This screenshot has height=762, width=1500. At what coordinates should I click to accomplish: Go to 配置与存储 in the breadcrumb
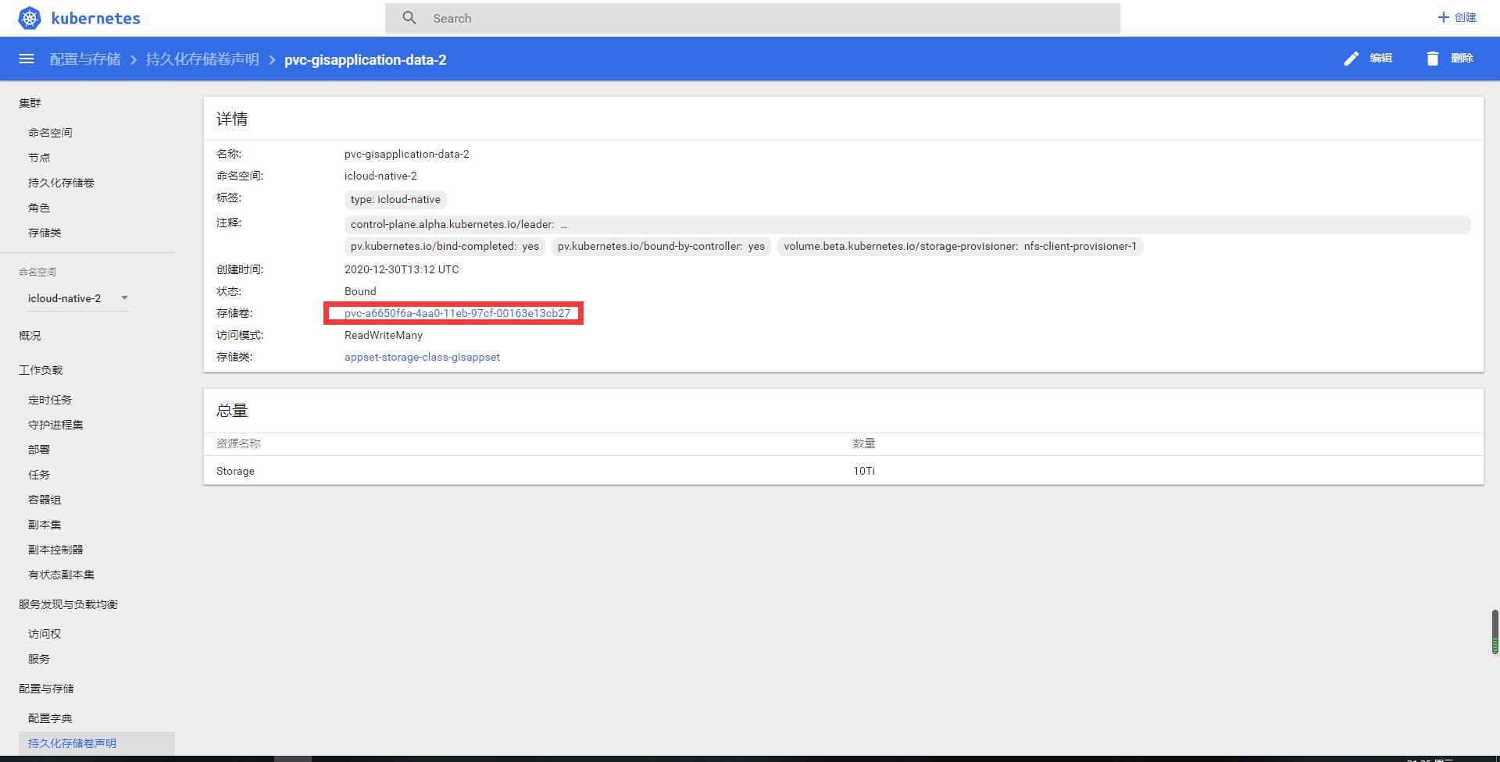[85, 59]
